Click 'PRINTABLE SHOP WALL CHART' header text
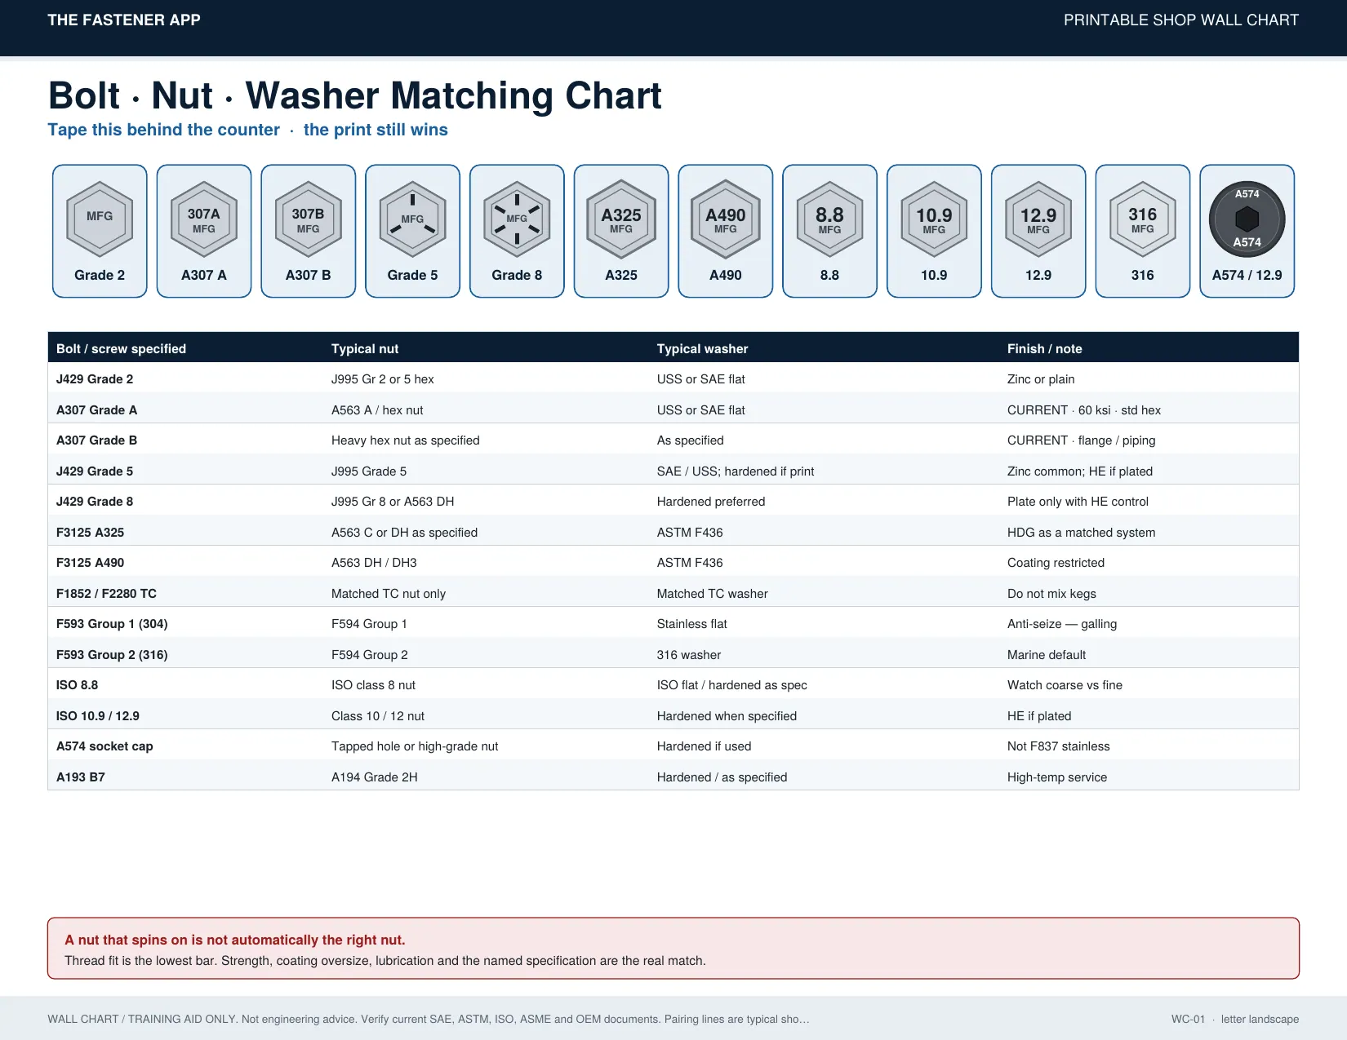1347x1040 pixels. (x=1181, y=20)
